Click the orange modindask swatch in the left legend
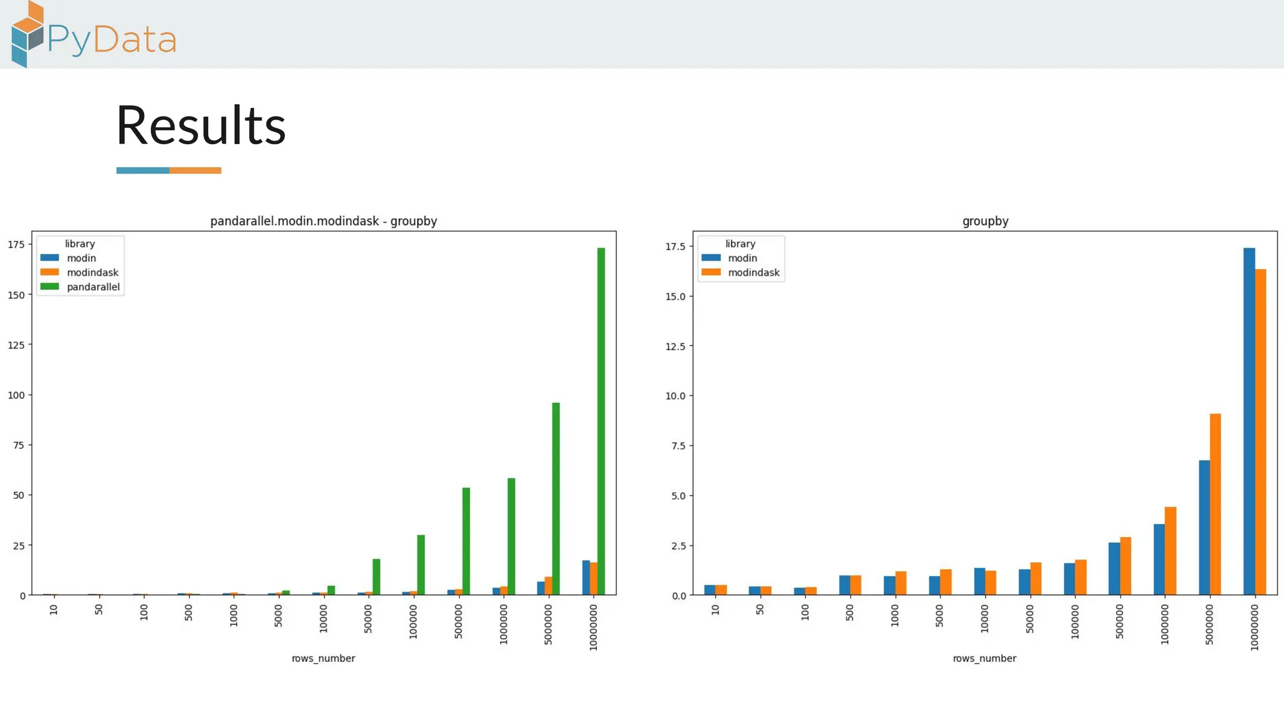Screen dimensions: 1284x722 (50, 272)
